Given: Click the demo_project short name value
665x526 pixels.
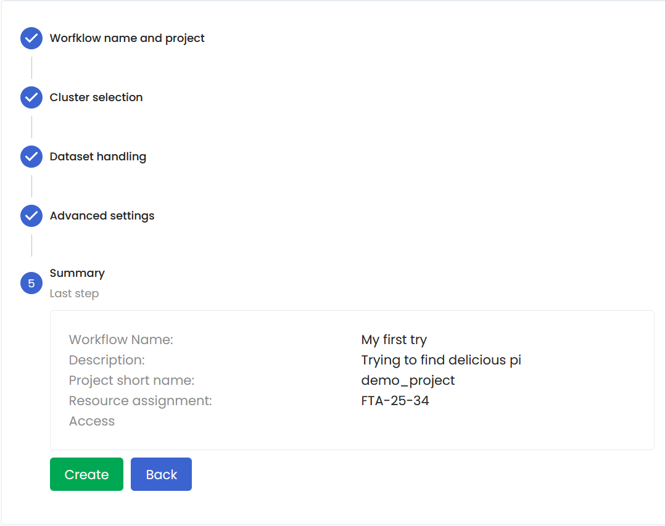Looking at the screenshot, I should 408,380.
